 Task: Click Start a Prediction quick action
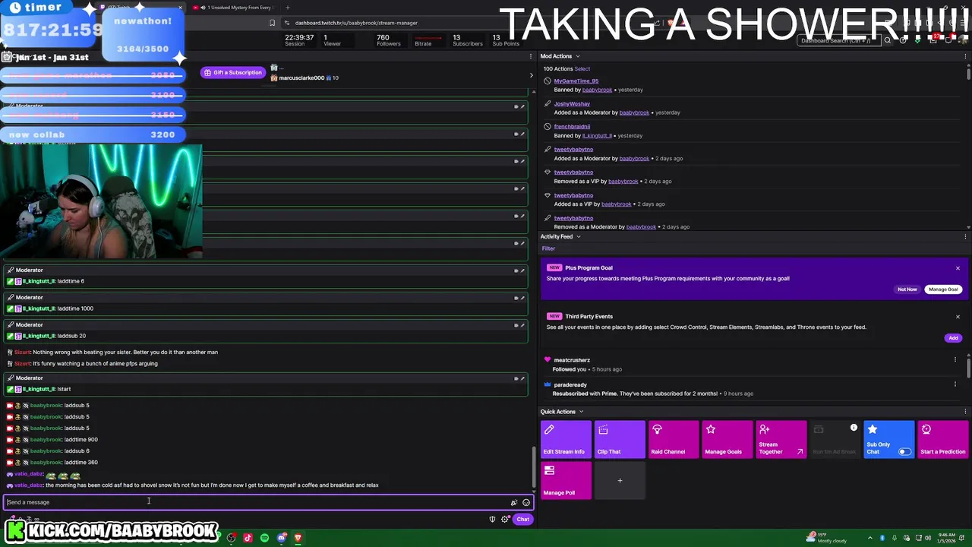(x=943, y=440)
